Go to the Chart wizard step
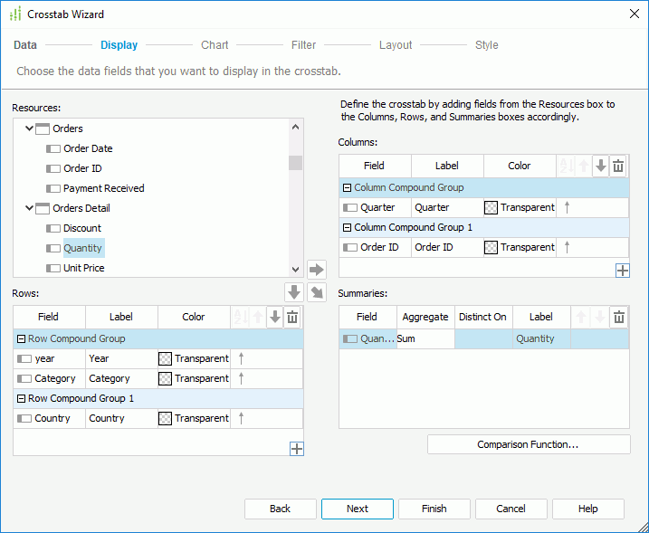 pos(215,44)
